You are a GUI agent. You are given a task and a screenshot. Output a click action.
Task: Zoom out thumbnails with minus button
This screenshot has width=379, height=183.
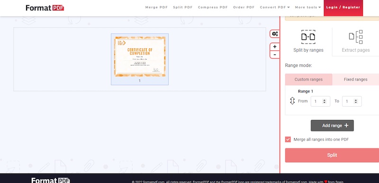tap(275, 55)
